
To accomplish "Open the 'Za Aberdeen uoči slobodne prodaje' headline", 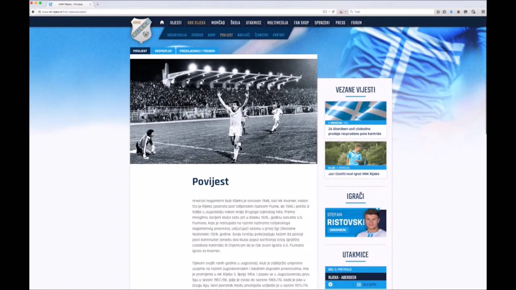I will tap(355, 131).
